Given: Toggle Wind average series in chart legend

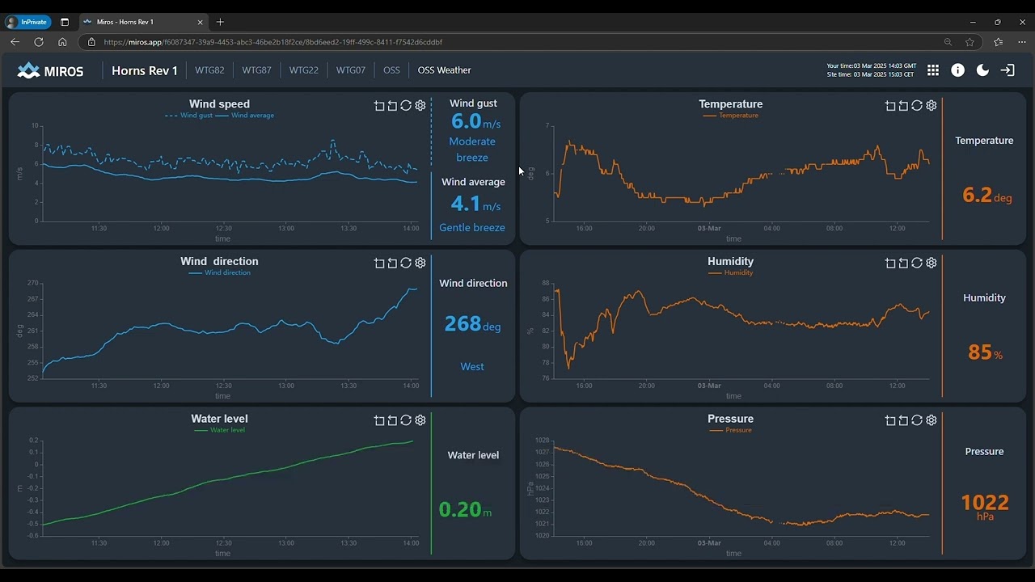Looking at the screenshot, I should click(245, 116).
